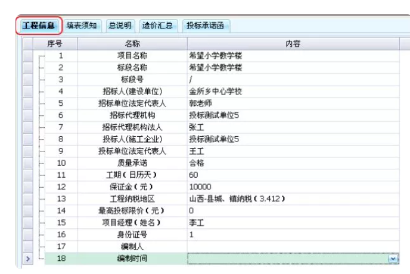The height and width of the screenshot is (274, 410).
Task: Open the 编制时间 dropdown arrow
Action: click(393, 259)
